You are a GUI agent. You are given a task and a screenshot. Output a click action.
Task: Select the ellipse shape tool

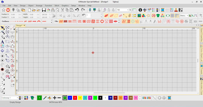click(x=7, y=46)
